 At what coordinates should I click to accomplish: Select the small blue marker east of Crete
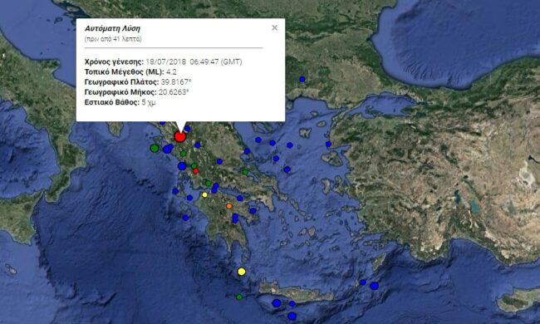coord(363,282)
